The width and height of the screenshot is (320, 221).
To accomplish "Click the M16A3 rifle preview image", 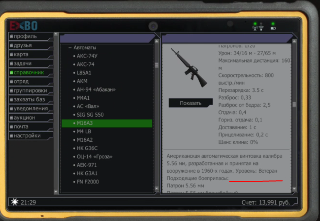I will click(x=189, y=68).
